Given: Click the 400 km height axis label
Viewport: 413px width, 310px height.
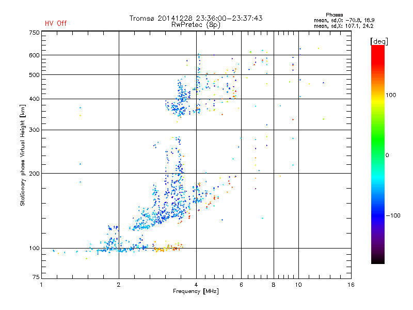Looking at the screenshot, I should click(x=34, y=99).
